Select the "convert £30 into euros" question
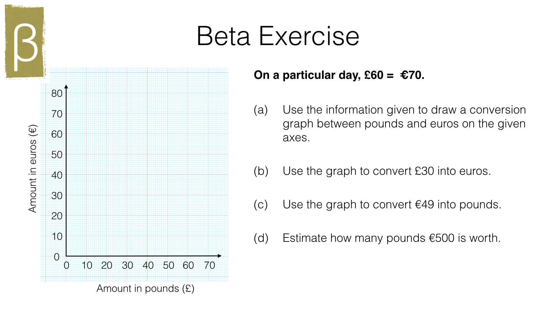 [x=387, y=171]
